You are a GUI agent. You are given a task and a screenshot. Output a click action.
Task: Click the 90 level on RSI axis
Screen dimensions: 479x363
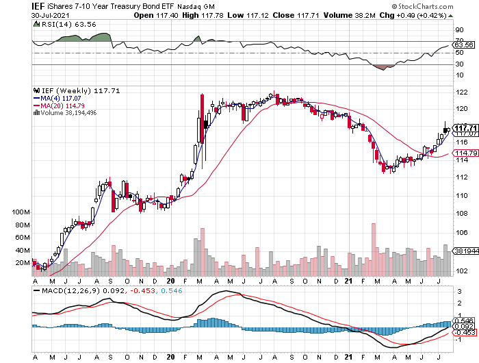(459, 30)
